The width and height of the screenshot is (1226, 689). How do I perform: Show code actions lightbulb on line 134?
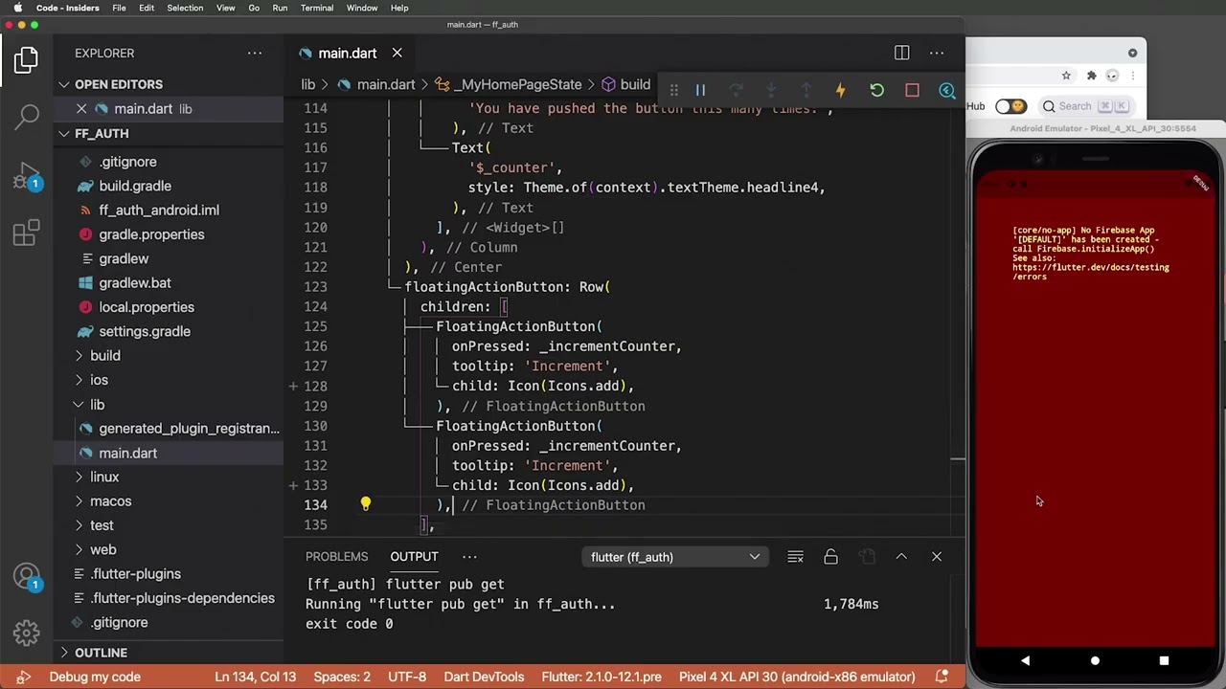[x=365, y=504]
